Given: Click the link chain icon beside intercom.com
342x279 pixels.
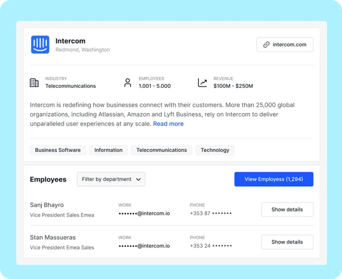Looking at the screenshot, I should 266,45.
